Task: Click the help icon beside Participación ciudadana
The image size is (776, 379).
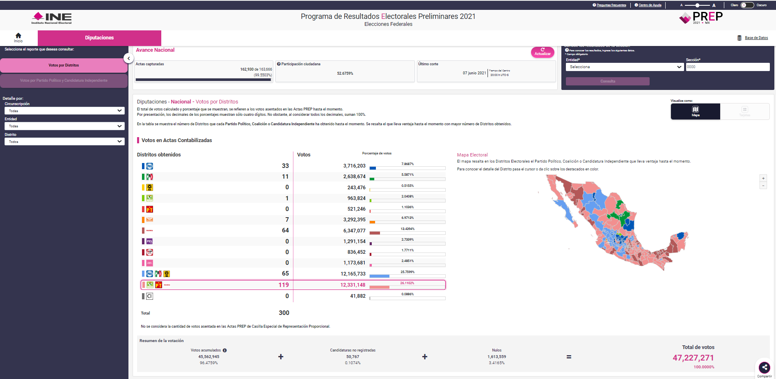Action: coord(279,64)
